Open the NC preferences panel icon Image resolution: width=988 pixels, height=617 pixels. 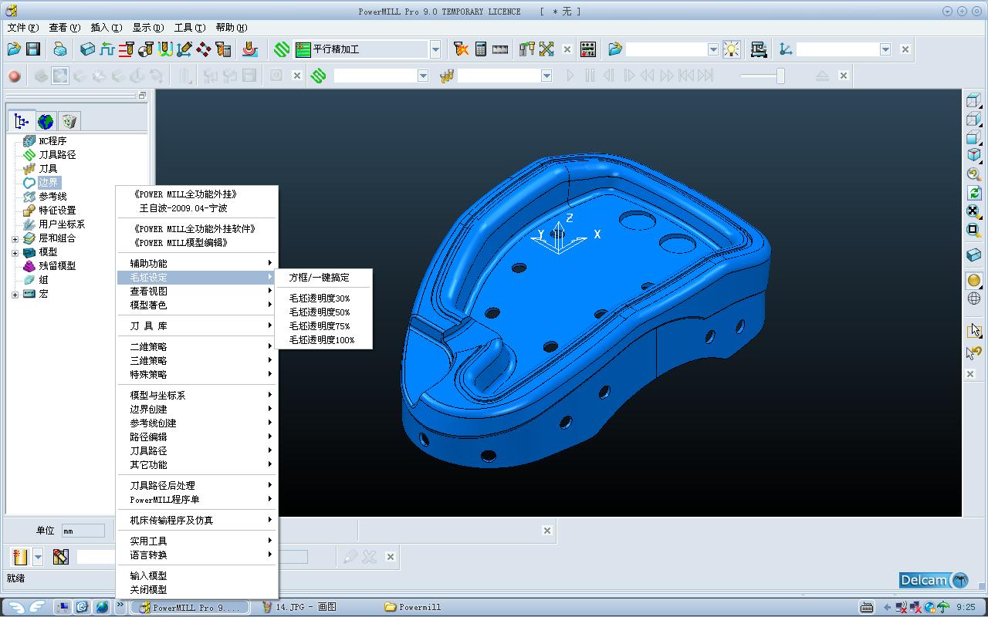click(588, 49)
